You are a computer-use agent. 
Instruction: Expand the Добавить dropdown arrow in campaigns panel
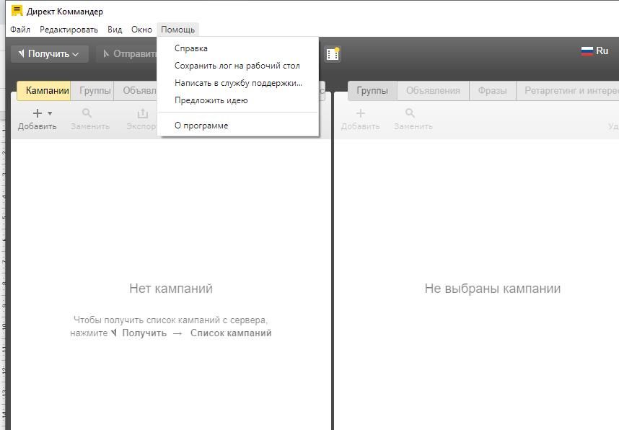click(x=50, y=114)
